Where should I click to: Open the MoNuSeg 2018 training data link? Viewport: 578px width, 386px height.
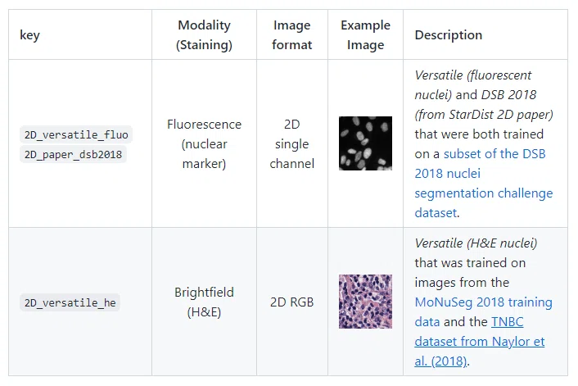coord(483,311)
